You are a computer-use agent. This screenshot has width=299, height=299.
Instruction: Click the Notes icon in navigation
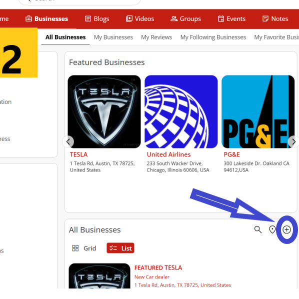(x=265, y=18)
